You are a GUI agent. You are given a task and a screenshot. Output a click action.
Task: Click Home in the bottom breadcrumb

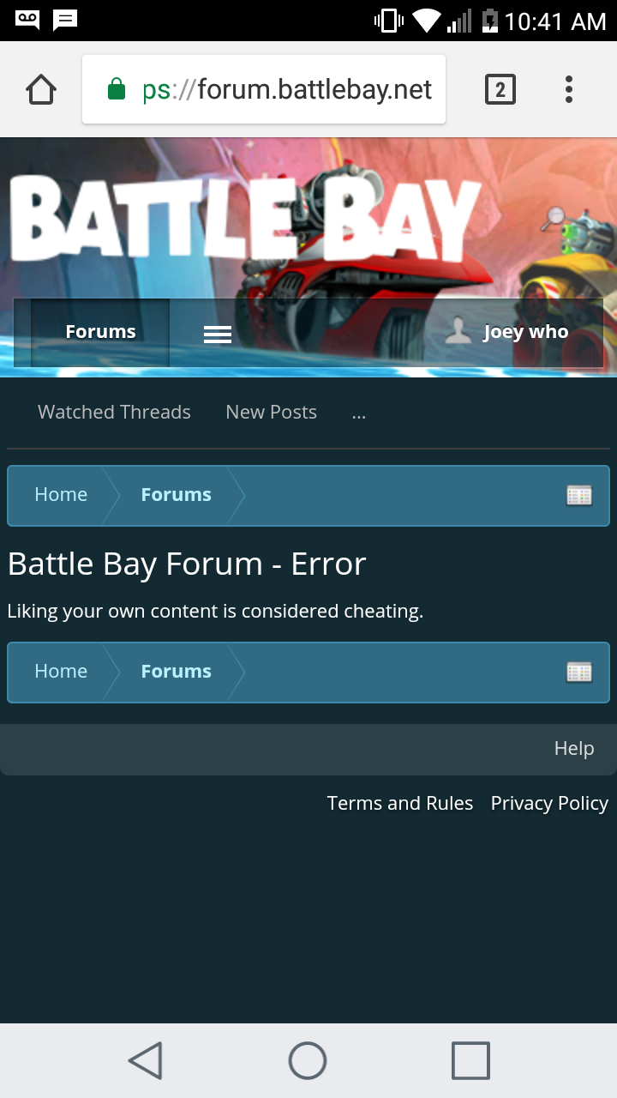tap(61, 672)
